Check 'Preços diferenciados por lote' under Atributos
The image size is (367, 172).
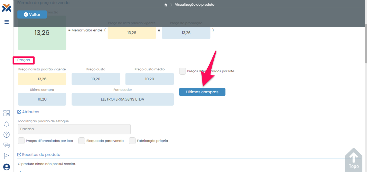click(x=21, y=141)
